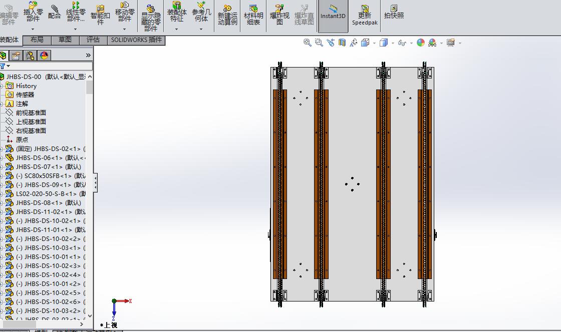
Task: Open the 装配体特征 (Assembly Features) tool
Action: [x=177, y=11]
